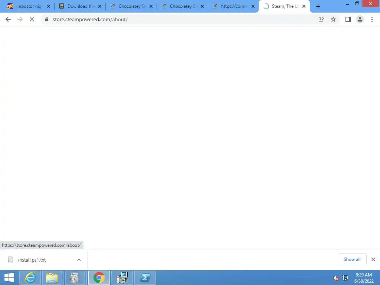
Task: Launch Internet Explorer from the taskbar
Action: click(30, 278)
